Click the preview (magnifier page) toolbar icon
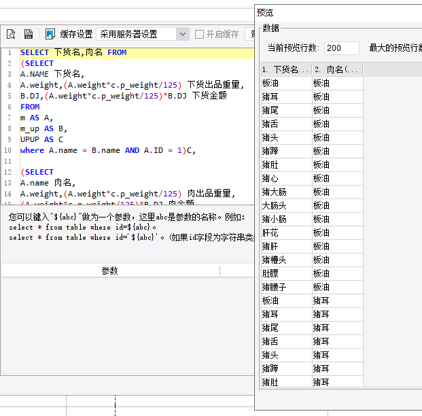The image size is (422, 416). click(11, 35)
